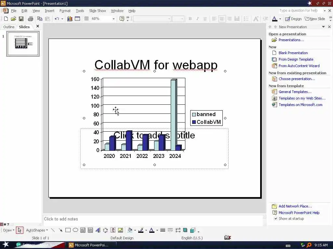Open the Zoom 68% dropdown
The height and width of the screenshot is (249, 333).
(x=113, y=19)
